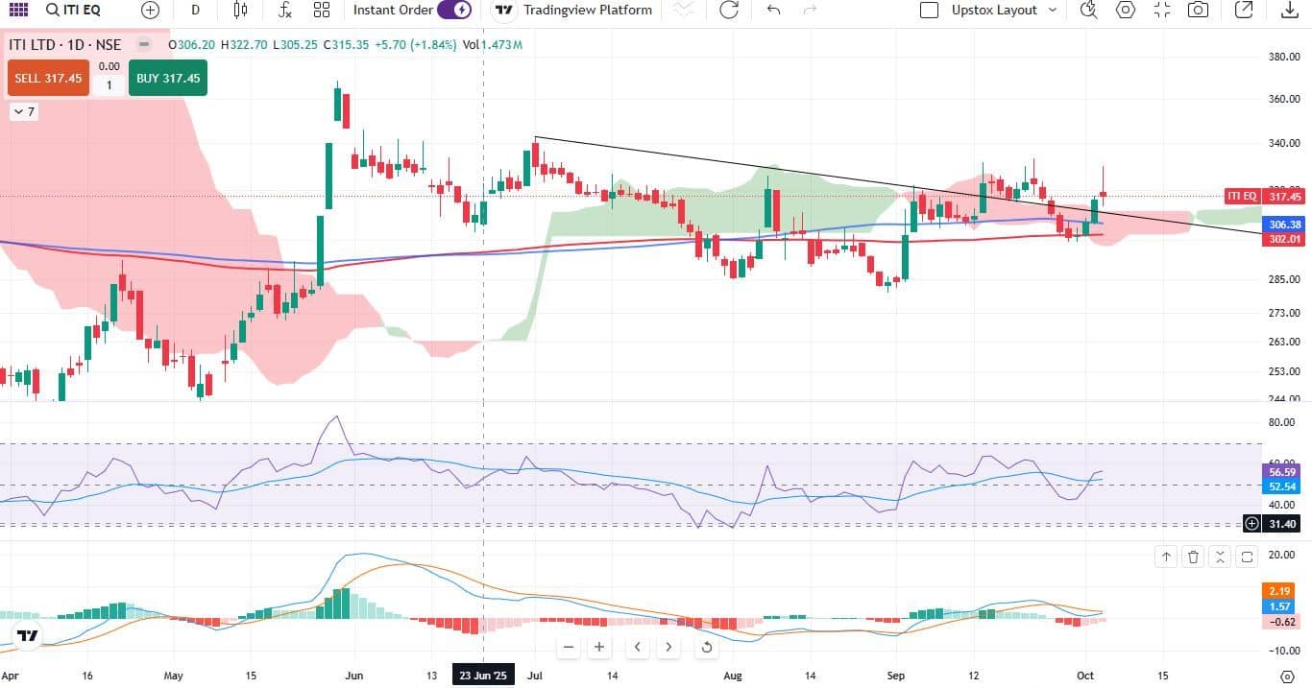
Task: Take a chart snapshot with camera icon
Action: coord(1198,11)
